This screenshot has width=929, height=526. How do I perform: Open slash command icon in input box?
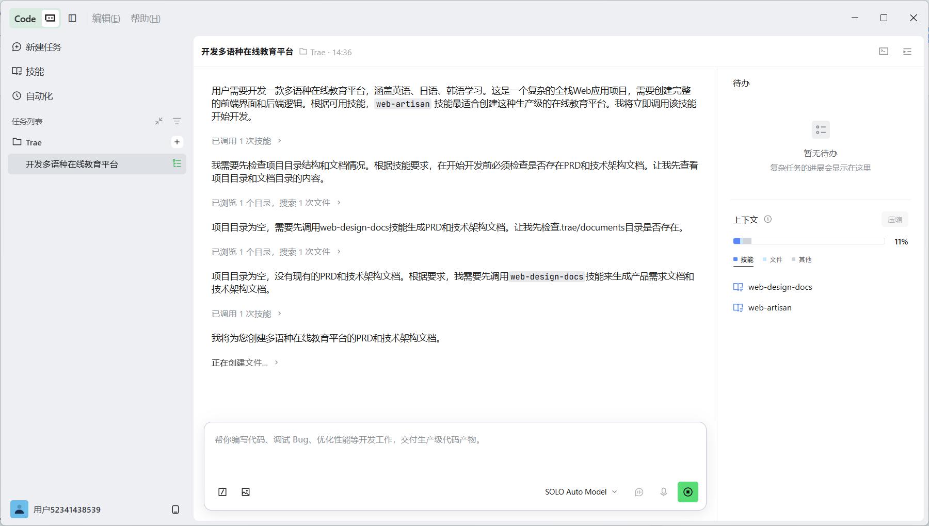coord(222,492)
